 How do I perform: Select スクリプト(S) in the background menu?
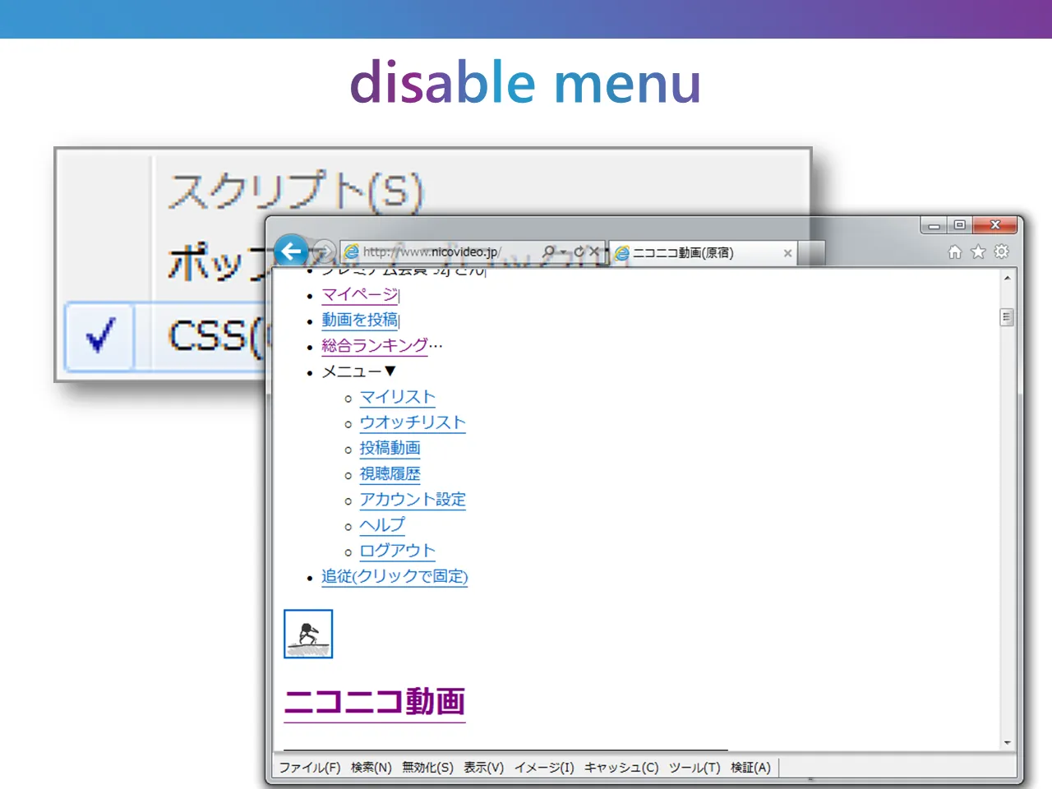(296, 191)
